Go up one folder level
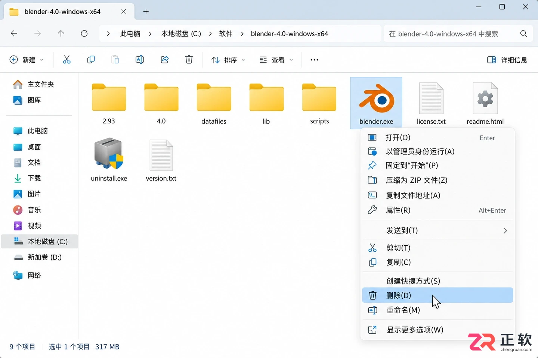Viewport: 538px width, 358px height. coord(61,34)
